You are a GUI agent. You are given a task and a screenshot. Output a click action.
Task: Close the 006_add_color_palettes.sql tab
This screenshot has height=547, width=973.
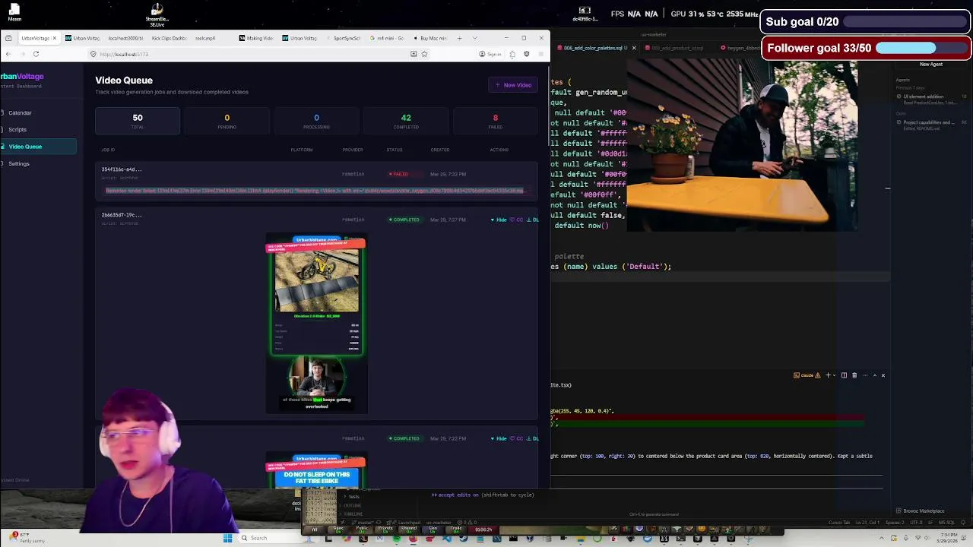coord(634,48)
